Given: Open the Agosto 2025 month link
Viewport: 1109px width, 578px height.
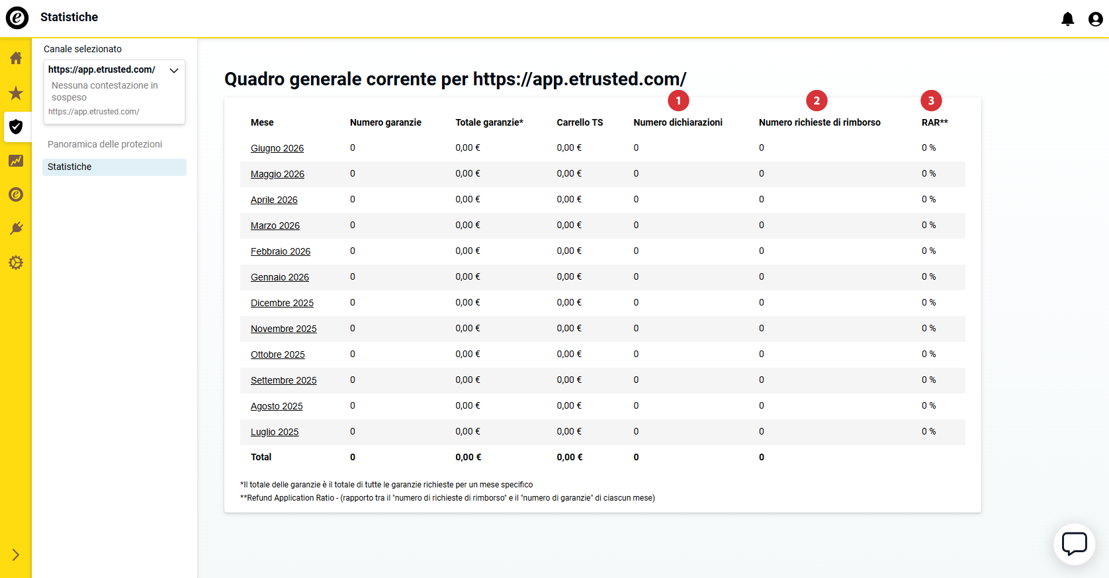Looking at the screenshot, I should point(277,406).
